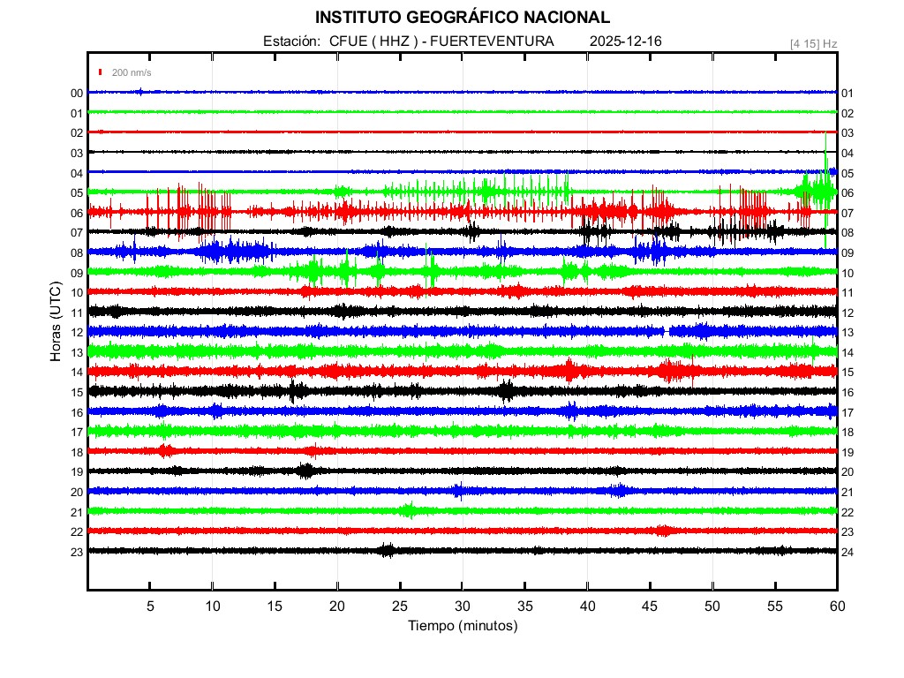Screen dimensions: 904x678
Task: Click the 60 minute tick label
Action: click(836, 606)
